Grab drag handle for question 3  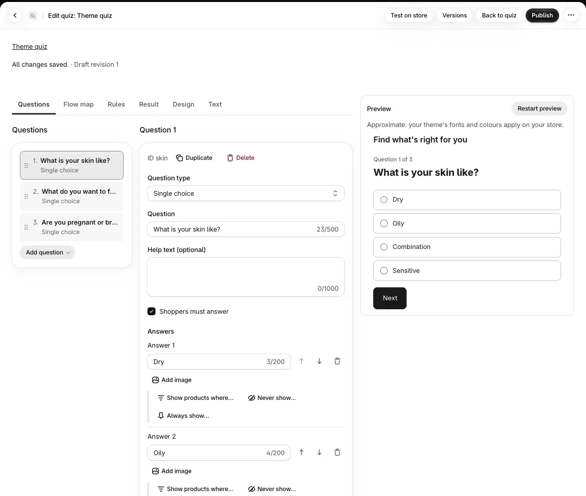[x=26, y=227]
